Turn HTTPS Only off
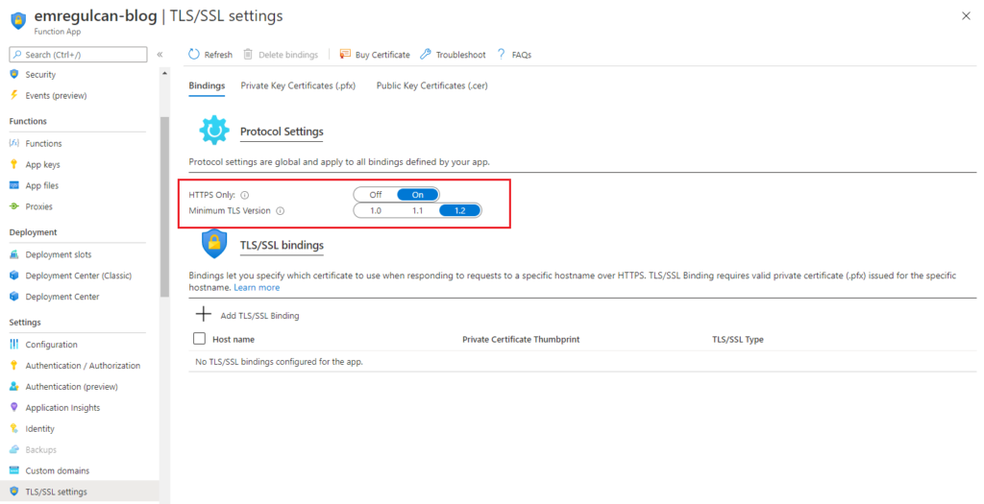984x504 pixels. point(376,195)
